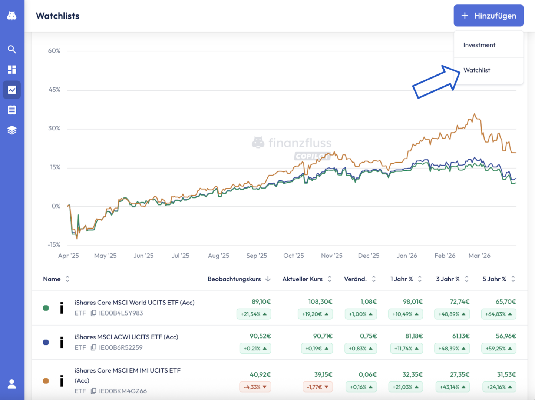The width and height of the screenshot is (535, 400).
Task: Open search from the sidebar magnifier icon
Action: (x=12, y=49)
